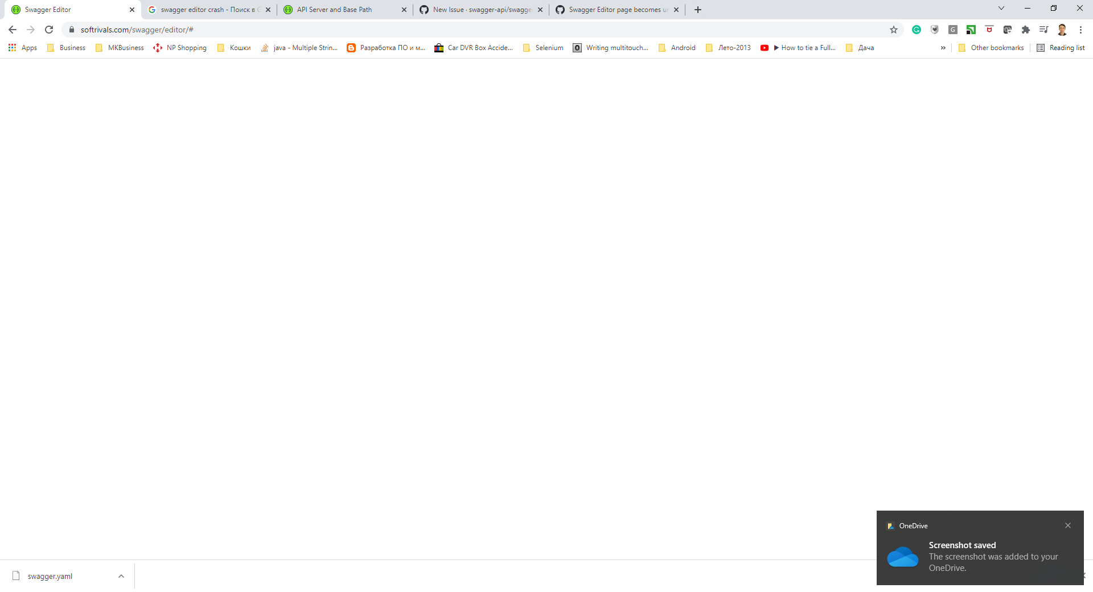Click the grey G extension icon
1093x592 pixels.
click(953, 29)
